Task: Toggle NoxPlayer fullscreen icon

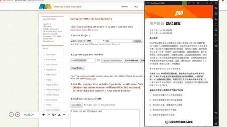Action: 216,30
